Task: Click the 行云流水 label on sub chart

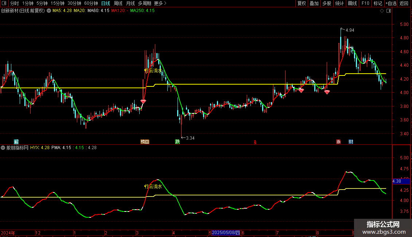Action: click(153, 186)
